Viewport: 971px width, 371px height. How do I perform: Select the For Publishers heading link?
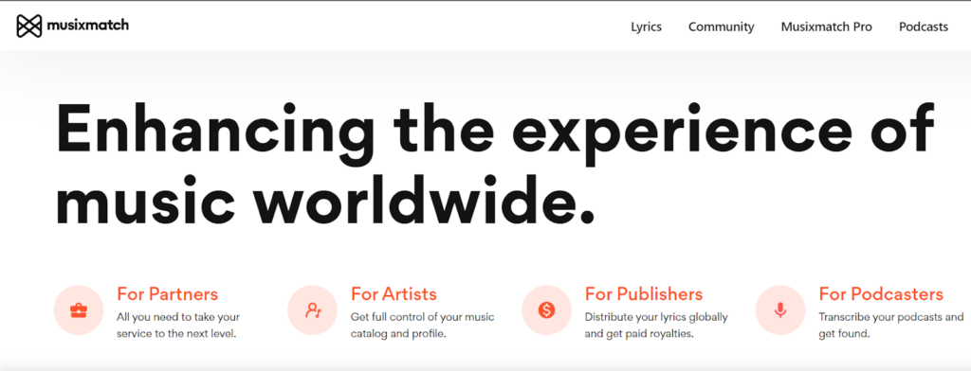coord(644,293)
